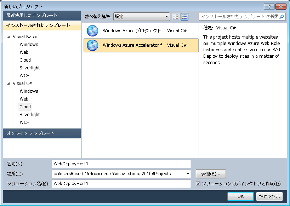Click the template description paragraph
The width and height of the screenshot is (290, 206).
coord(242,50)
